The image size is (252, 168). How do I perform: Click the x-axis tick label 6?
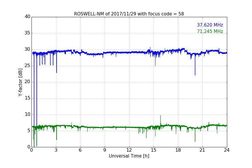(x=80, y=150)
